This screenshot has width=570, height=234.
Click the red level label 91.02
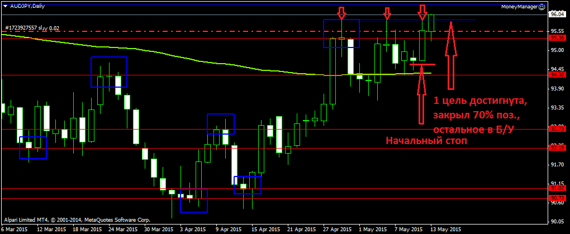(557, 188)
